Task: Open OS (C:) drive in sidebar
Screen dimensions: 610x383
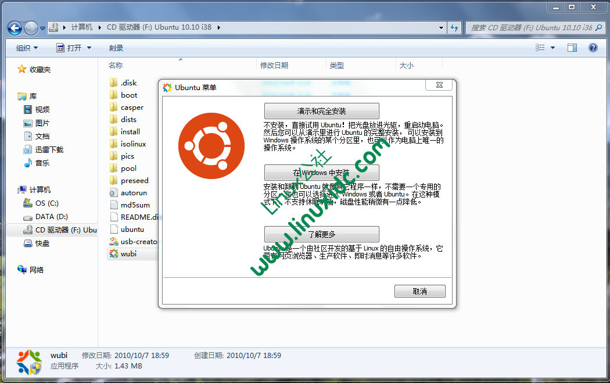Action: [x=46, y=203]
